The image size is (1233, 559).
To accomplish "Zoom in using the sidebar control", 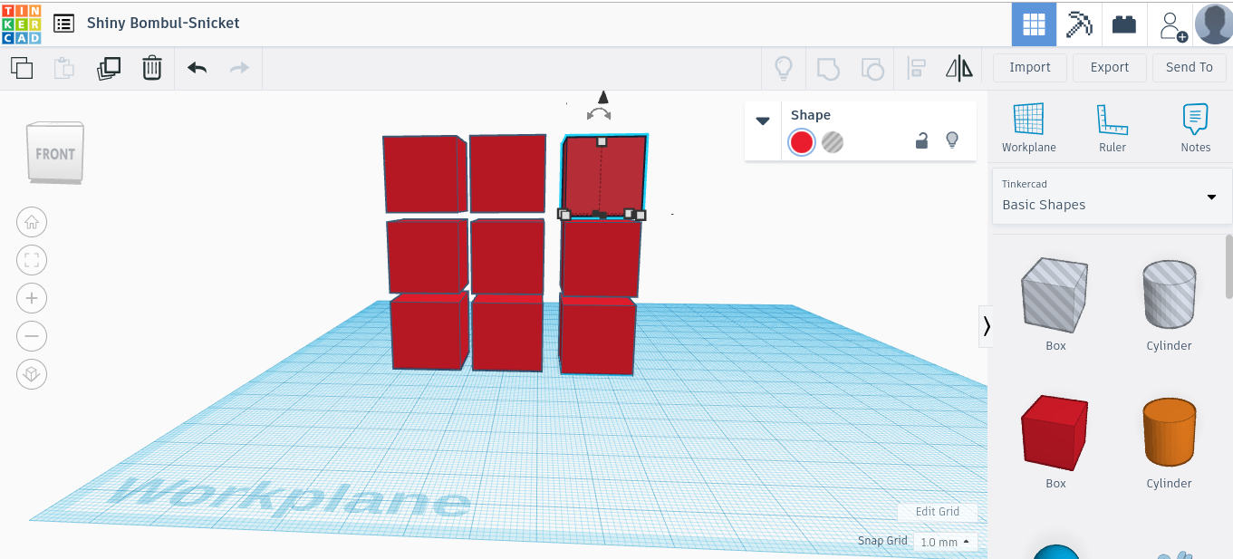I will coord(32,298).
